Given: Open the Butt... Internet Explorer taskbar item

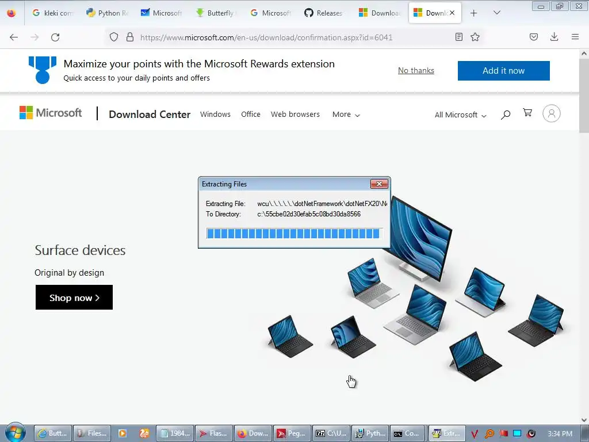Looking at the screenshot, I should coord(52,433).
